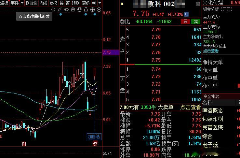240x158 pixels.
Task: Click 净中单 row label
Action: [x=210, y=78]
